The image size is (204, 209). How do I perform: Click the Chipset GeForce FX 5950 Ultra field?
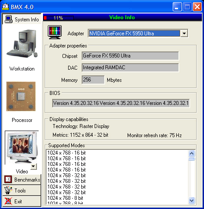130,56
